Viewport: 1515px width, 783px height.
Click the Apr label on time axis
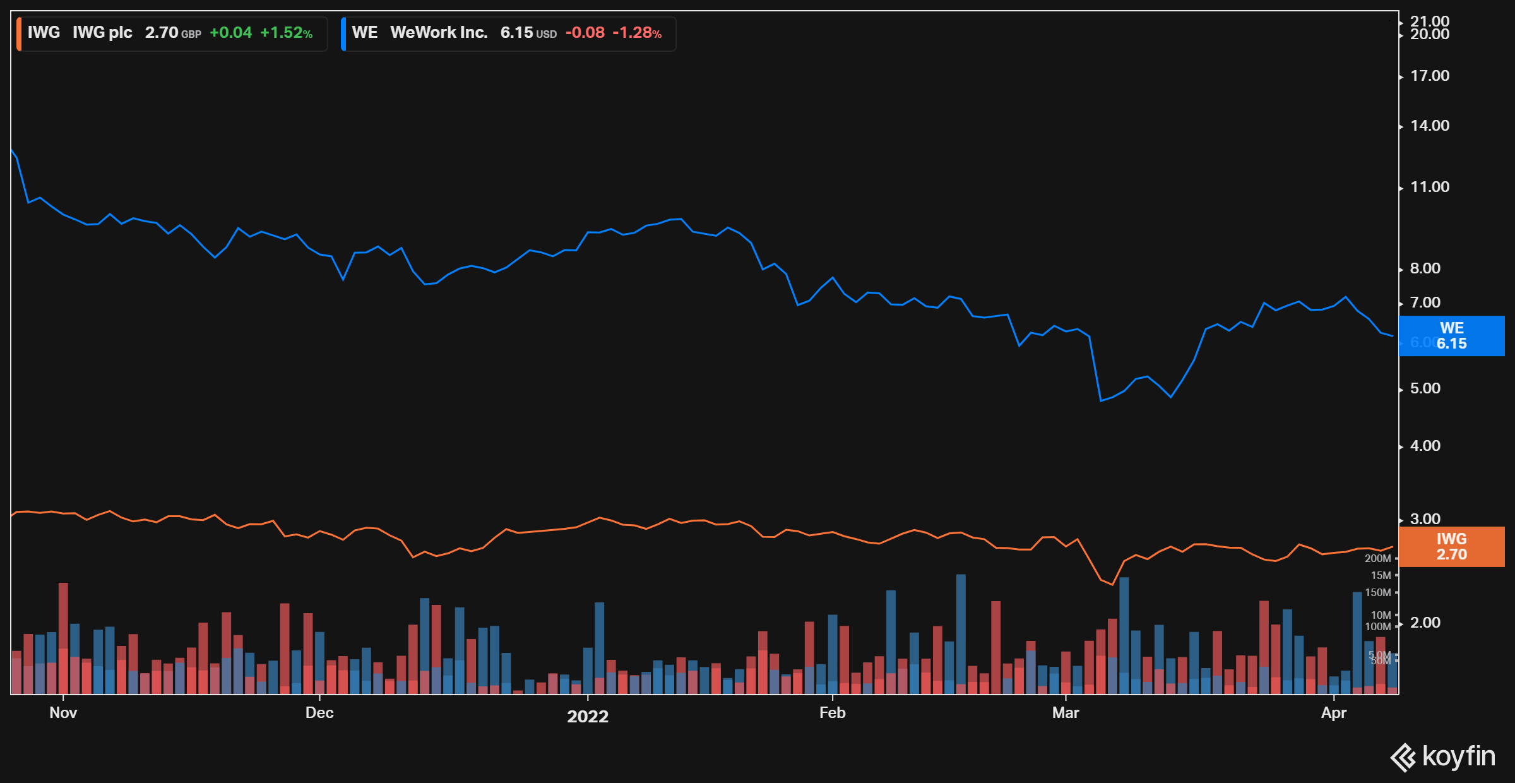click(1334, 713)
